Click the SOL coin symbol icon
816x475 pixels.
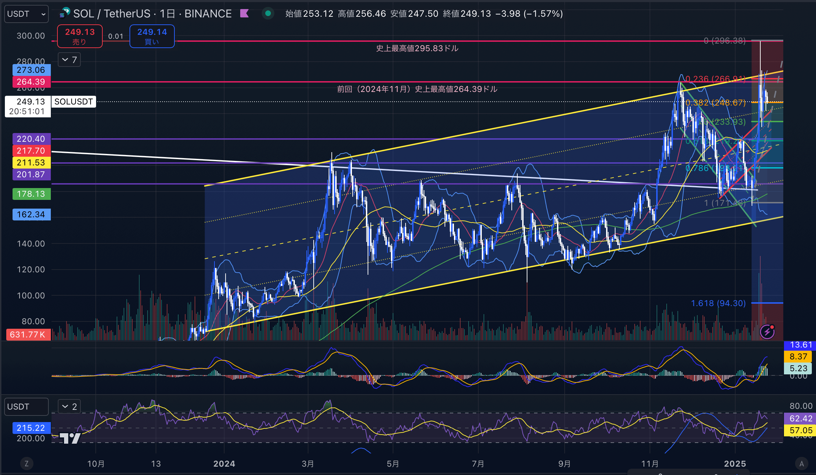click(x=65, y=13)
